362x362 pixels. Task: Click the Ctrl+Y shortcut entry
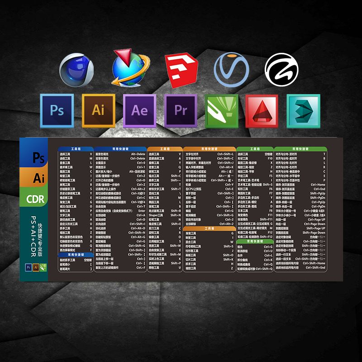click(229, 185)
